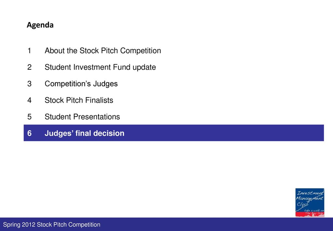Click empty area of the blue footer bar

tap(212, 224)
